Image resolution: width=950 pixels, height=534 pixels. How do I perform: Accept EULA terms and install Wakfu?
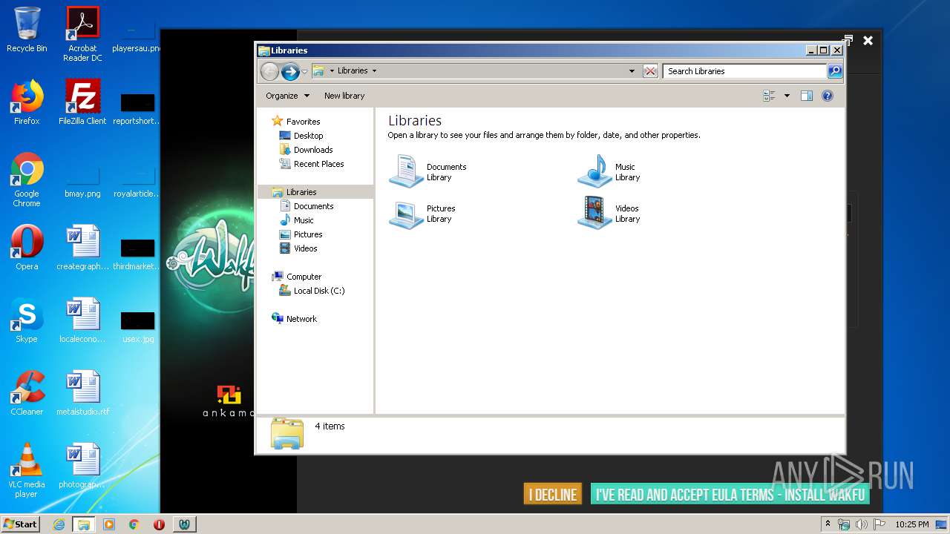click(x=730, y=495)
